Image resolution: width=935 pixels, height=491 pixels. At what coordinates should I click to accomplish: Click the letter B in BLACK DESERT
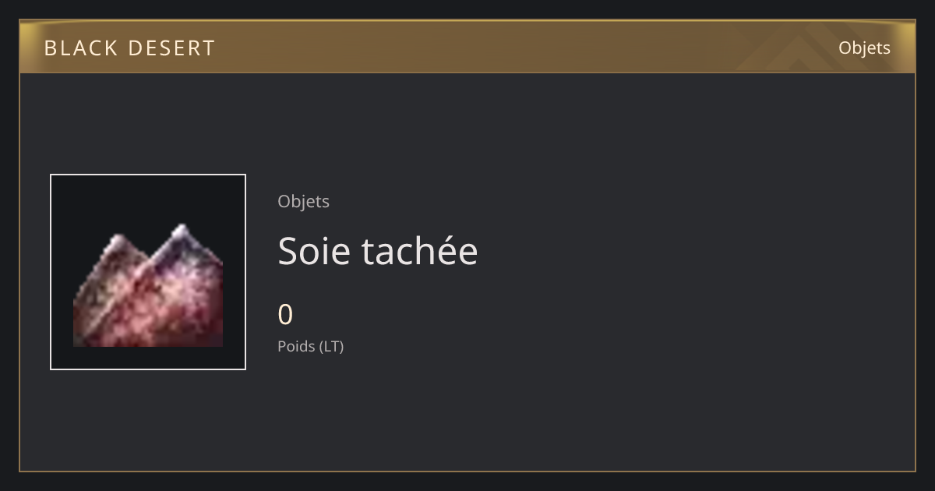click(x=51, y=48)
